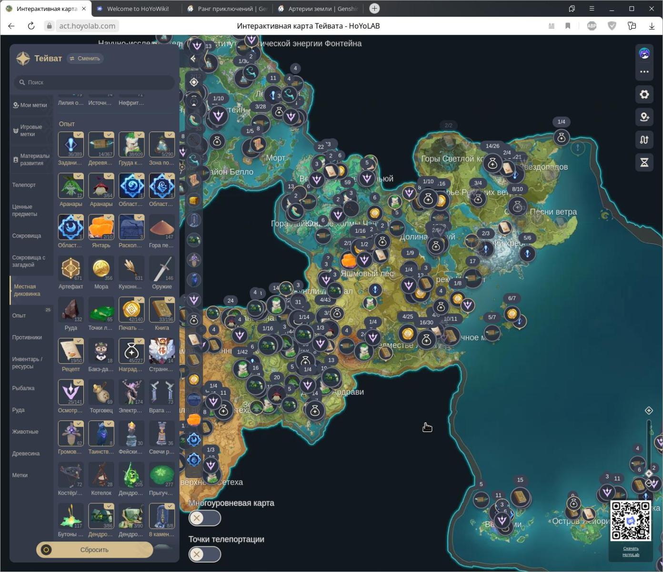Open the Телепорт category in sidebar

point(31,185)
